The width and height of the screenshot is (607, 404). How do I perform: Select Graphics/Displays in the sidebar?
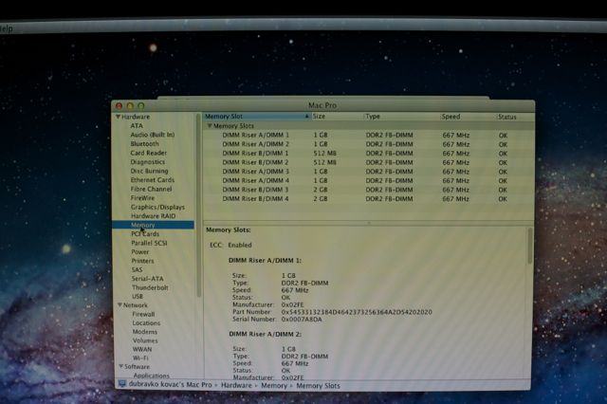[x=157, y=207]
